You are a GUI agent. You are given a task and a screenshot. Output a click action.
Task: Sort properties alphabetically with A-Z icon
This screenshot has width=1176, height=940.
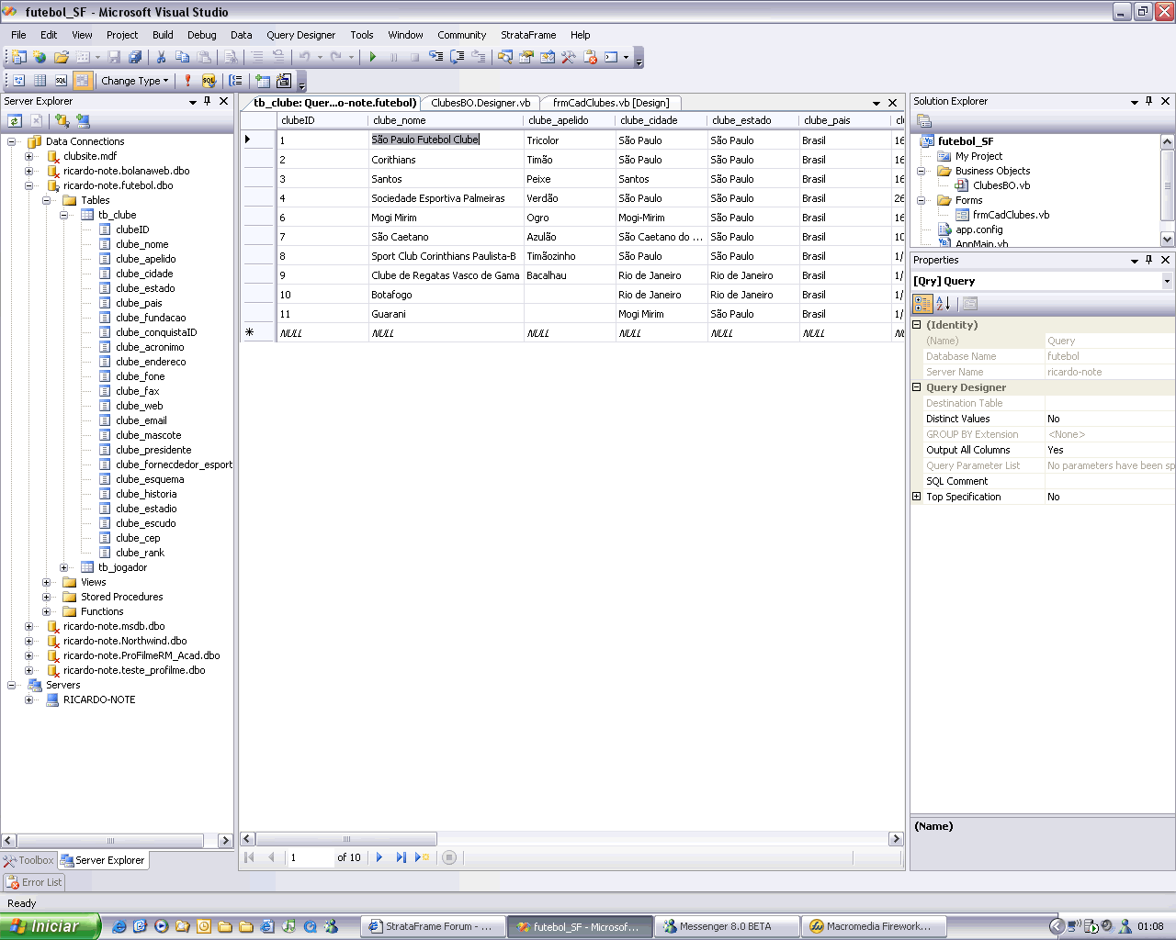(x=944, y=304)
